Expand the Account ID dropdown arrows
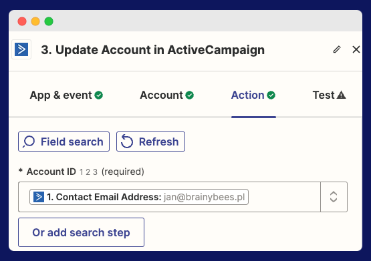This screenshot has width=371, height=261. click(334, 197)
